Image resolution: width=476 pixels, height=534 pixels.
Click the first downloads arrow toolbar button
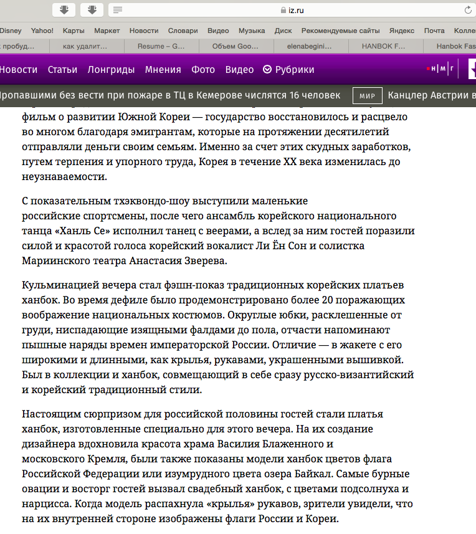64,10
